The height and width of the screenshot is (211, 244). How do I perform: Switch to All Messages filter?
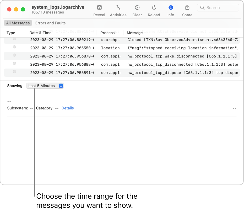point(18,23)
